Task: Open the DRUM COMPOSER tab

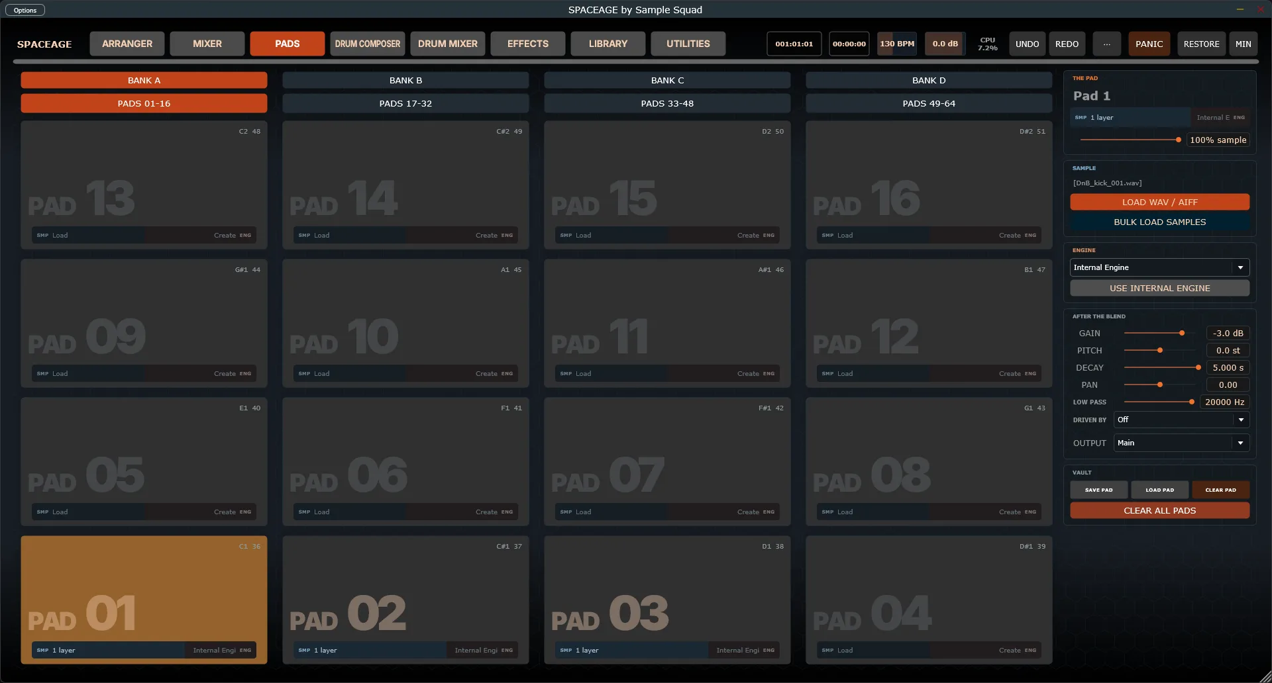Action: click(x=368, y=44)
